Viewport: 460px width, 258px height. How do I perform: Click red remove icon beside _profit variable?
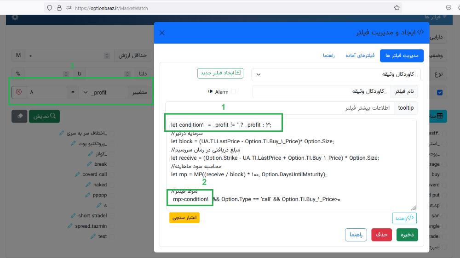tap(19, 92)
